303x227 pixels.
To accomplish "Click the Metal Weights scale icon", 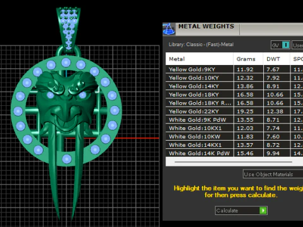I will tap(169, 29).
